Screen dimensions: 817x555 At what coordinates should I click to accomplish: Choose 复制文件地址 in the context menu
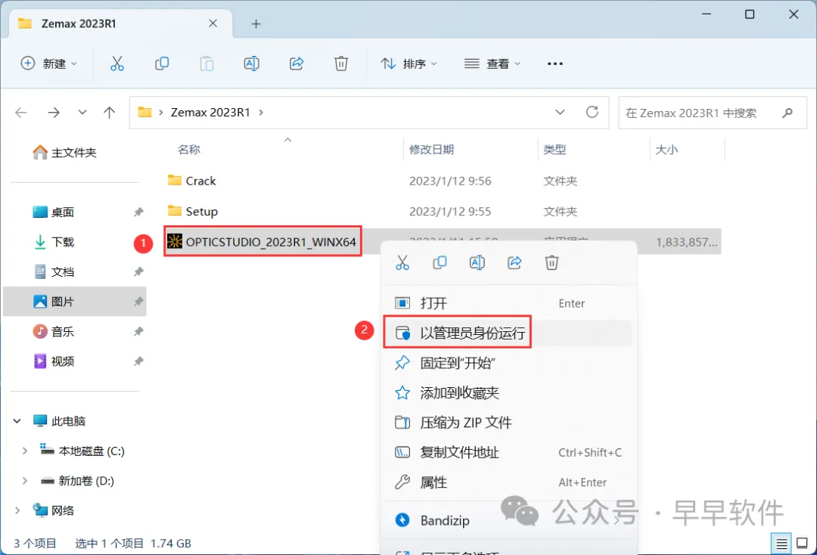tap(508, 452)
